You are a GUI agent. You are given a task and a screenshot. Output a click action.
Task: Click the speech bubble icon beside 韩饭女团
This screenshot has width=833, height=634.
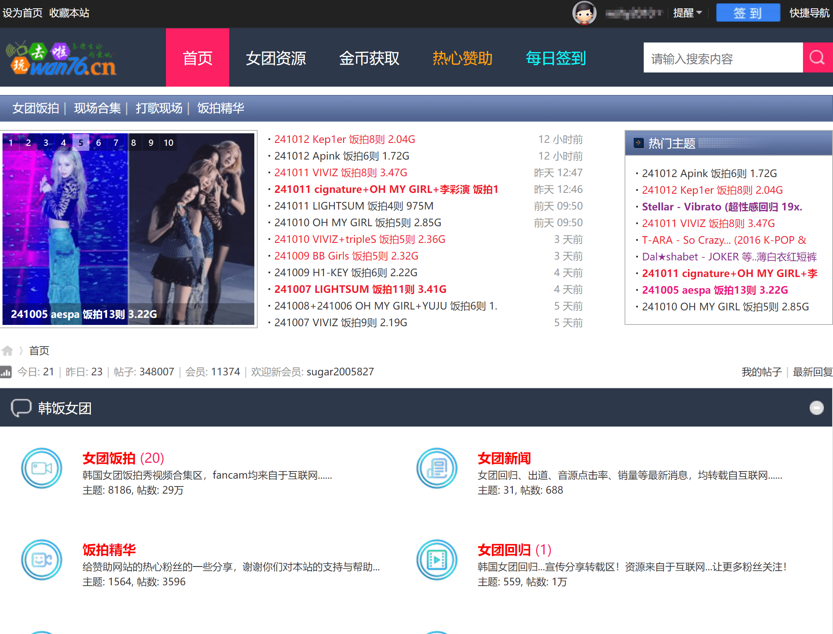point(21,408)
